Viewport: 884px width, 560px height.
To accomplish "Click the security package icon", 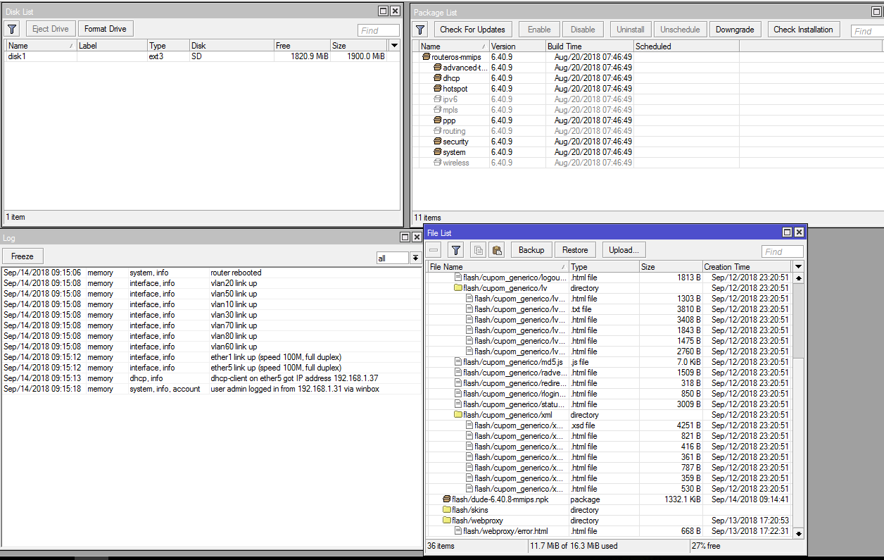I will click(x=437, y=142).
